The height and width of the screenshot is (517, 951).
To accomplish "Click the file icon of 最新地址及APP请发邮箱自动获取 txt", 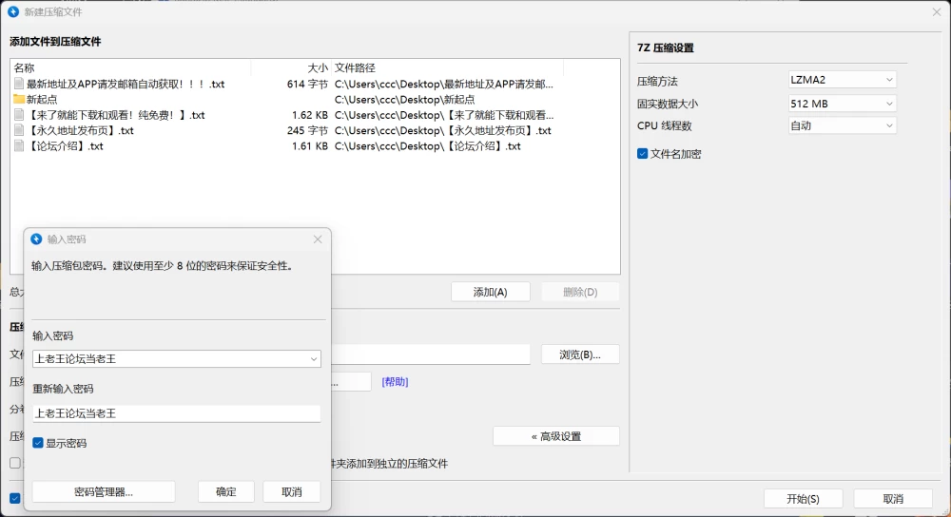I will [x=19, y=84].
